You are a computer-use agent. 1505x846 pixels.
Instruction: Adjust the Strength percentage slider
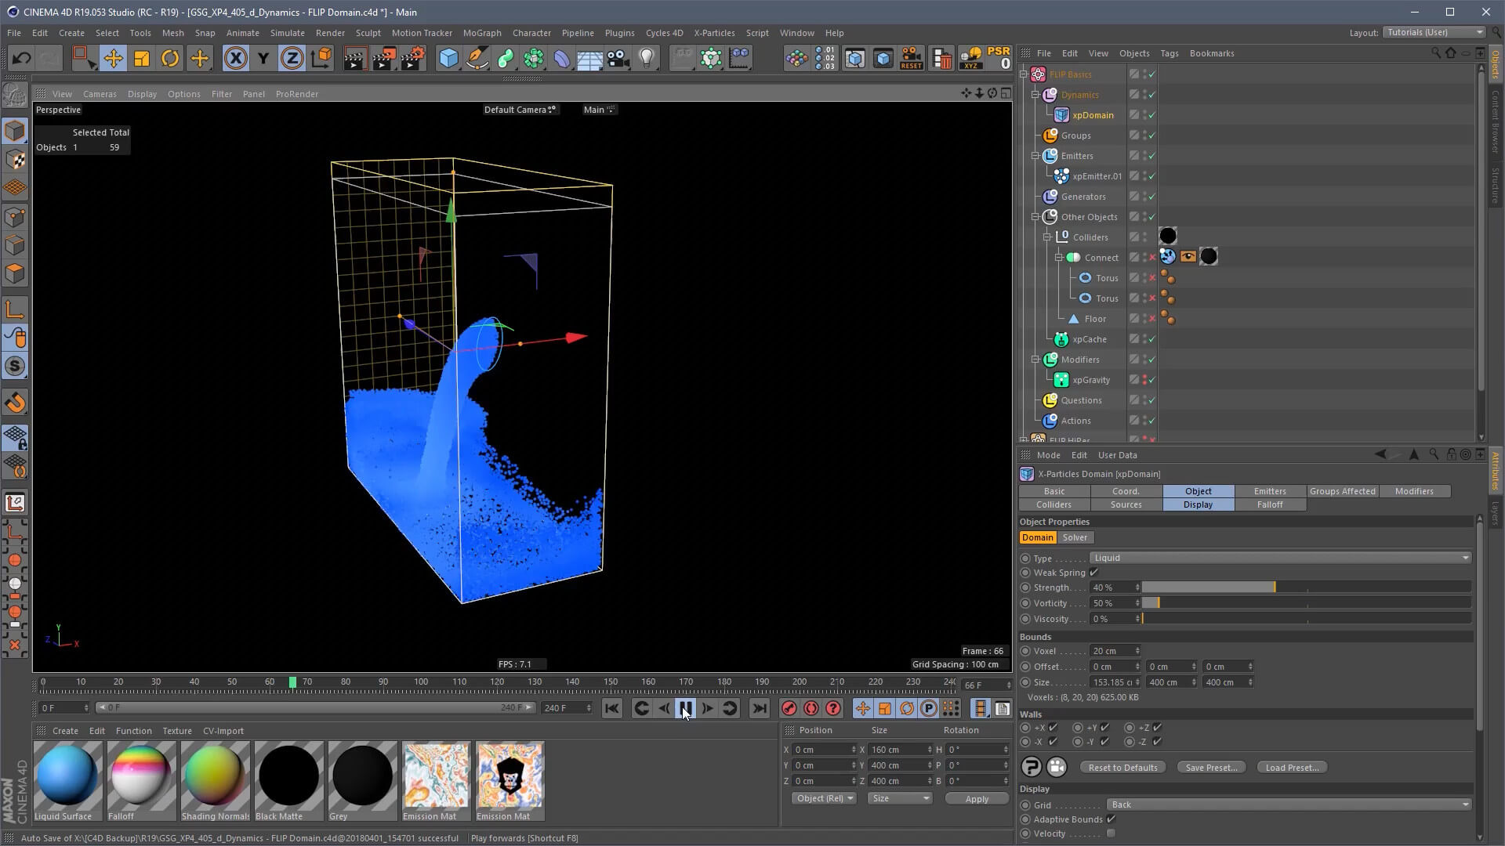tap(1275, 587)
